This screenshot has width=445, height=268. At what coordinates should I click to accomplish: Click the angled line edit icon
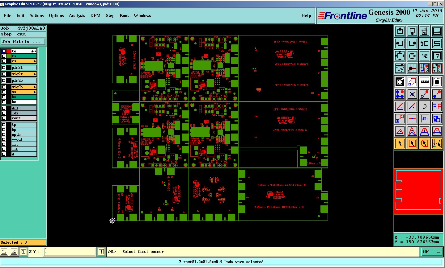[400, 106]
